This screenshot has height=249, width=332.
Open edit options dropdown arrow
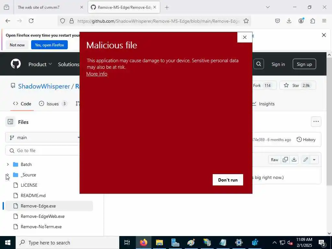(x=314, y=160)
